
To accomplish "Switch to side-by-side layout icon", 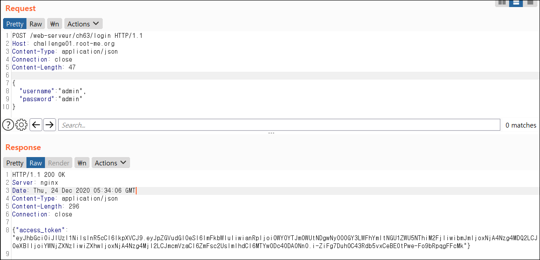I will pos(502,3).
